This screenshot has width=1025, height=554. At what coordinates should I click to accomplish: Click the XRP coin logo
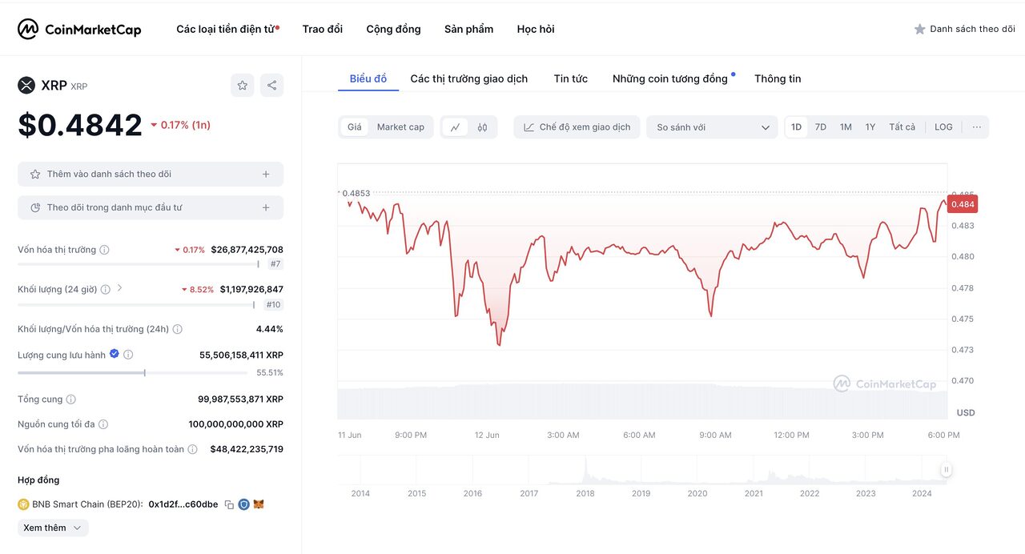[x=26, y=85]
